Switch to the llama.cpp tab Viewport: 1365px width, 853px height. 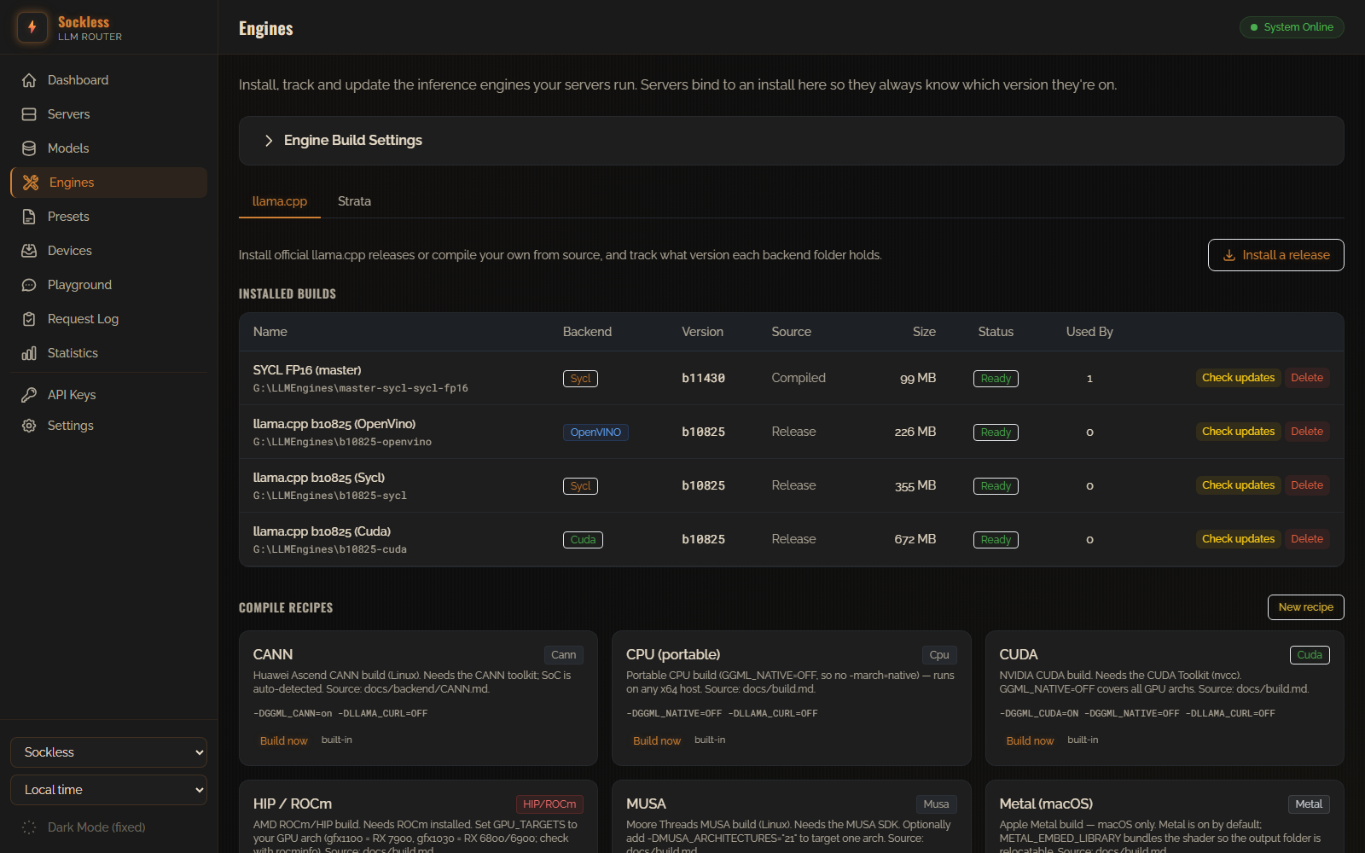tap(280, 201)
